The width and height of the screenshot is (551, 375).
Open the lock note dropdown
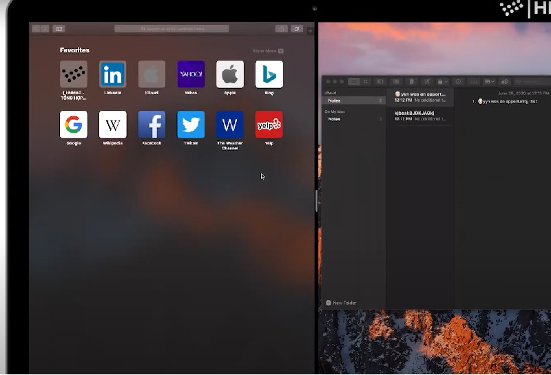pyautogui.click(x=442, y=82)
